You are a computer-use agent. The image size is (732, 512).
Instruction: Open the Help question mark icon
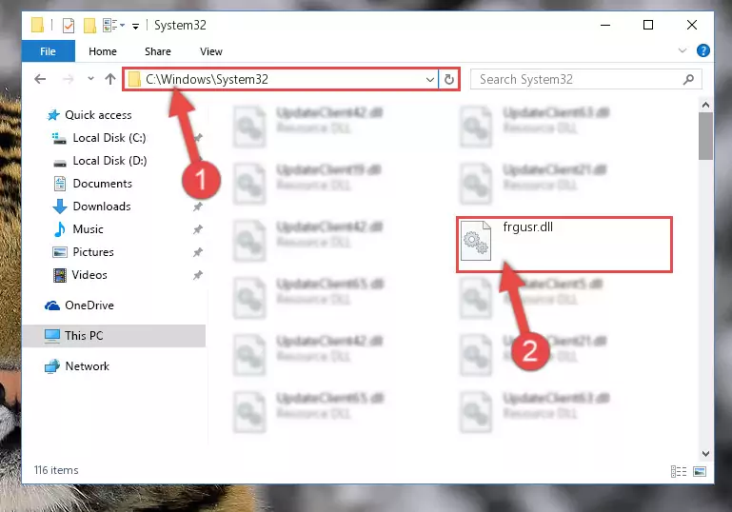click(703, 50)
